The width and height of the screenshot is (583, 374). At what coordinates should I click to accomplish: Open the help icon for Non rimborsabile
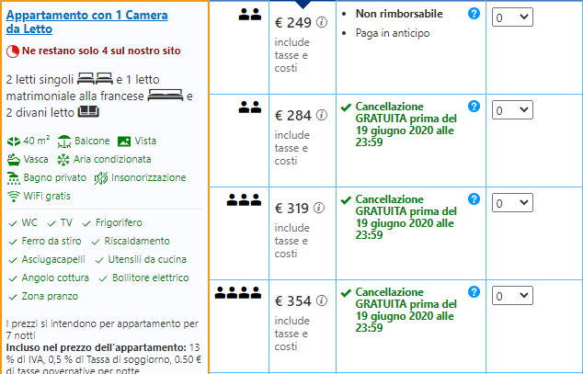click(474, 14)
